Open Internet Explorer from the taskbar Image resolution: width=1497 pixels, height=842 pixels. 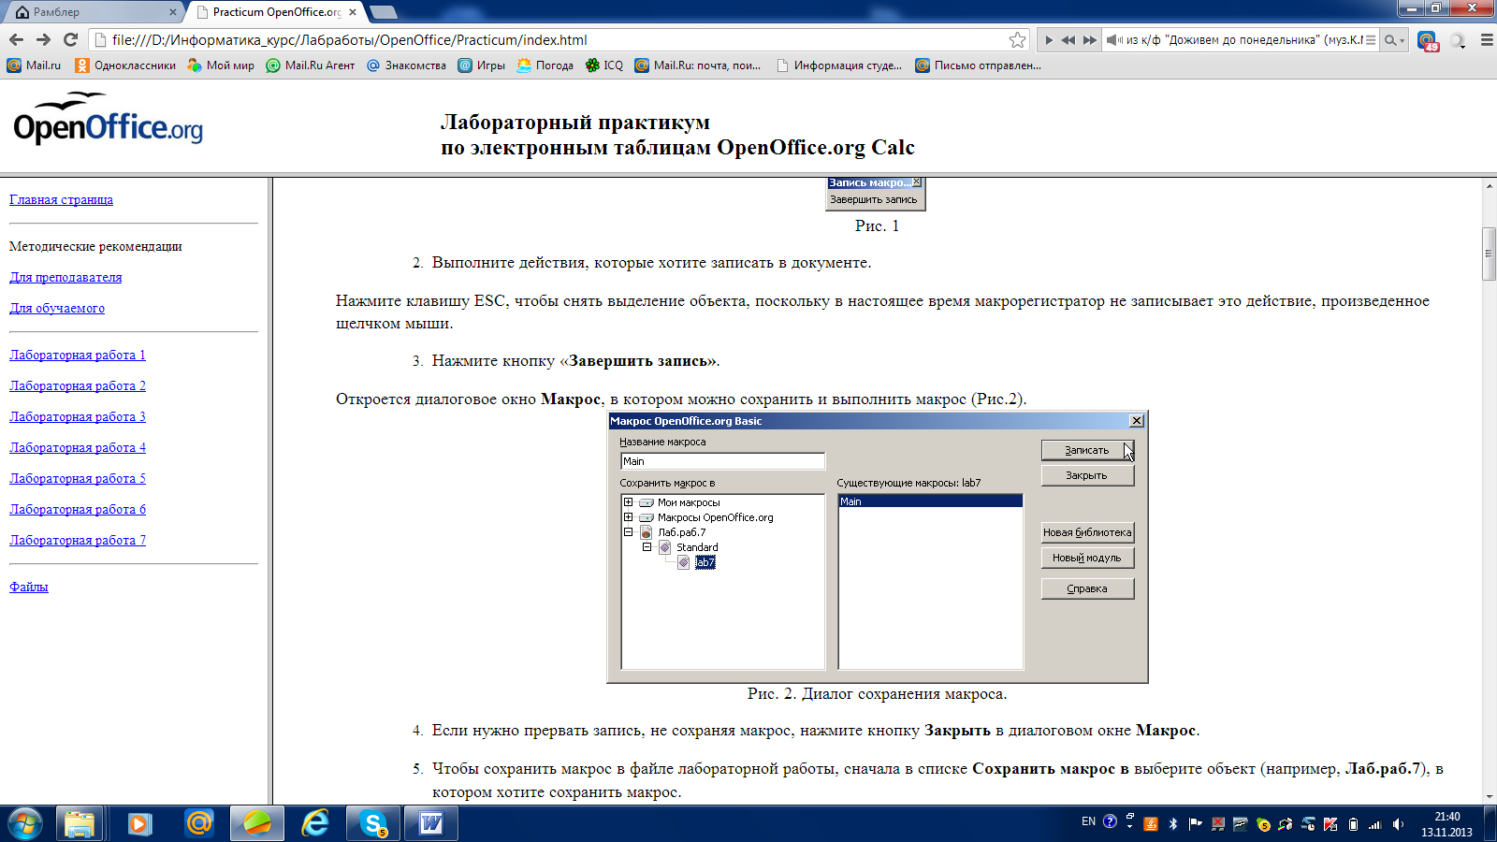coord(315,824)
